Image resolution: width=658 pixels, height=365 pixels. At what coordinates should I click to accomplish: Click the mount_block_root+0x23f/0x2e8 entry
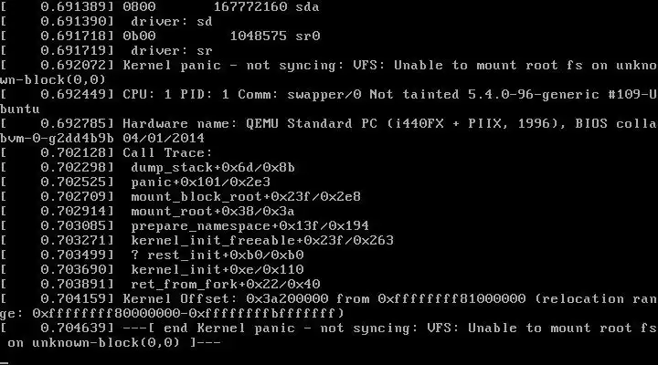(x=246, y=197)
